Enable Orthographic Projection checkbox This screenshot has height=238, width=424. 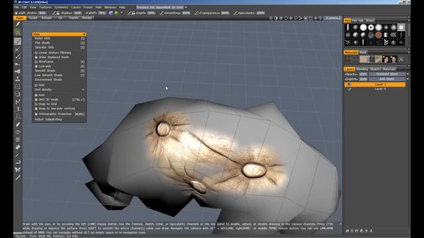click(x=36, y=114)
